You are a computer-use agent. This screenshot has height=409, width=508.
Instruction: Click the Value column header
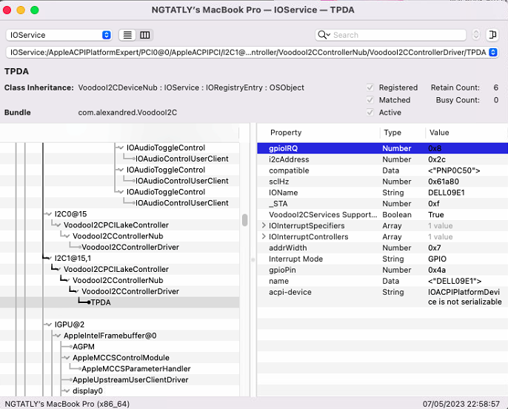438,133
